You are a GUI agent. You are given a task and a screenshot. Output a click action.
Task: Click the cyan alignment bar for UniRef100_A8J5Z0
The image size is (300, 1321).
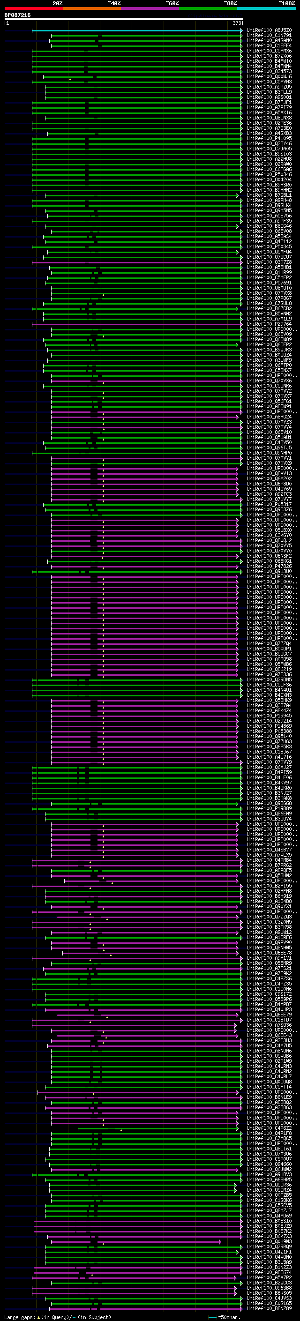tap(137, 31)
